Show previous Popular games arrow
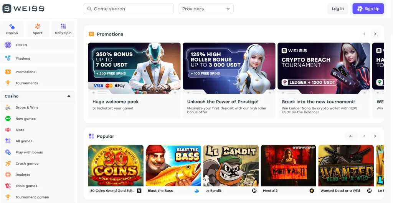This screenshot has width=393, height=203. click(x=364, y=136)
